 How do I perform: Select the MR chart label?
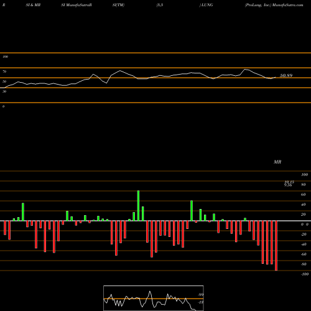277,162
